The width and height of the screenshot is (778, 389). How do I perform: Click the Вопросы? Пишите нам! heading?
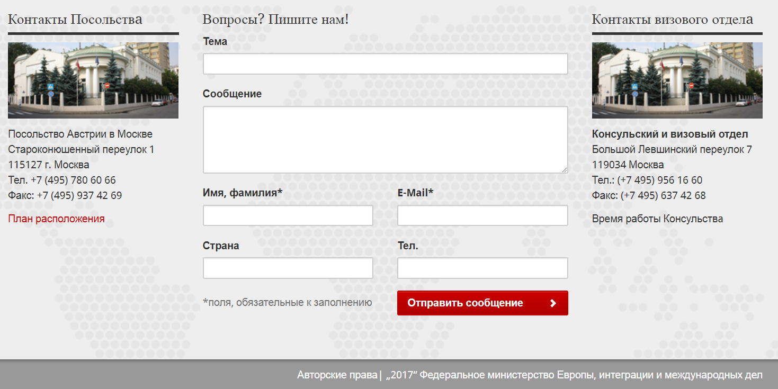click(275, 20)
